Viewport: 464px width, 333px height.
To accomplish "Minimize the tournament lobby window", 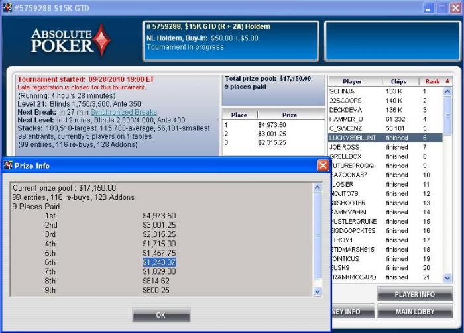I will (428, 8).
